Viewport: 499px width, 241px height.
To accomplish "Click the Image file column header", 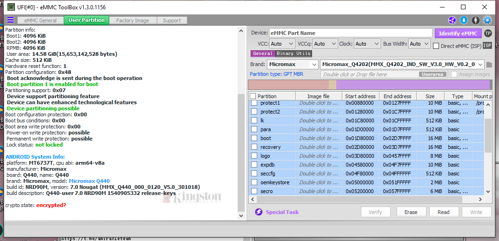I will click(319, 96).
